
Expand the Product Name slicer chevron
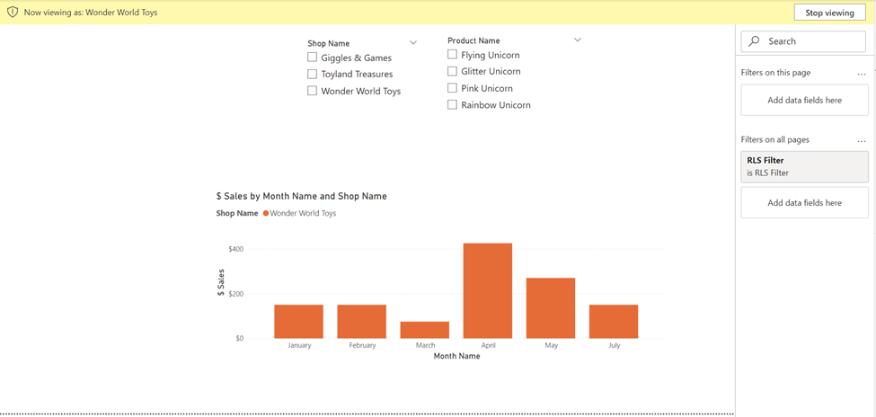pos(578,40)
